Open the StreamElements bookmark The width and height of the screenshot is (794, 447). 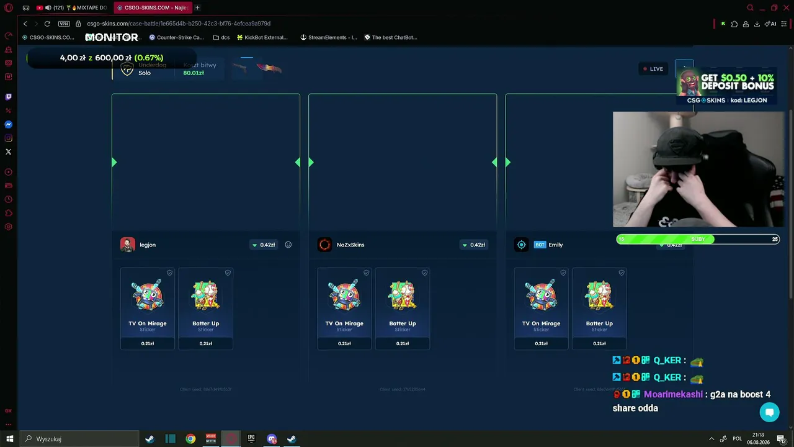pyautogui.click(x=329, y=37)
